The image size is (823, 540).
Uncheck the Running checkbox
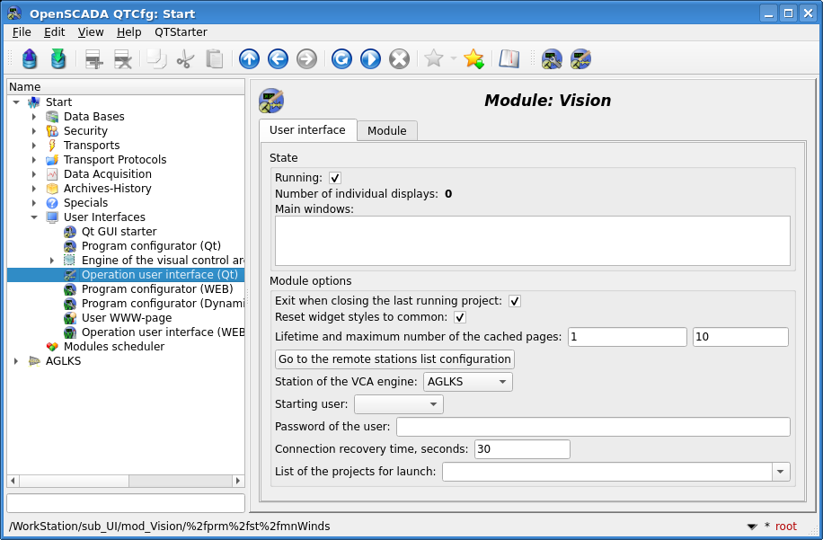[335, 178]
